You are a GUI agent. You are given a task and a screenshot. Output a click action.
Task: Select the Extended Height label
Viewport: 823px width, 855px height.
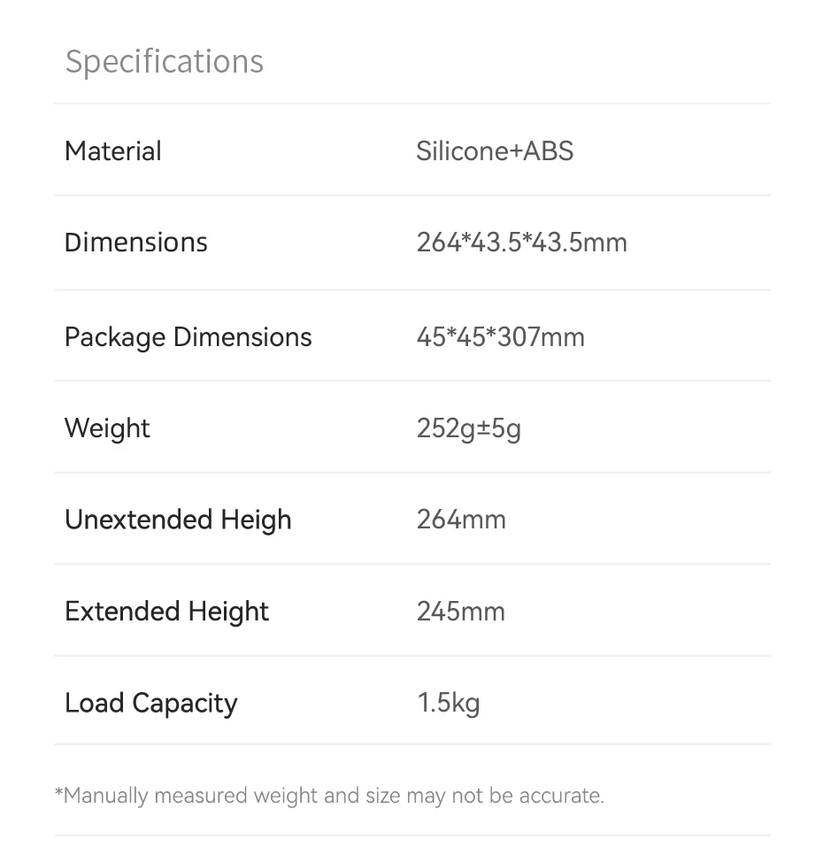coord(166,612)
